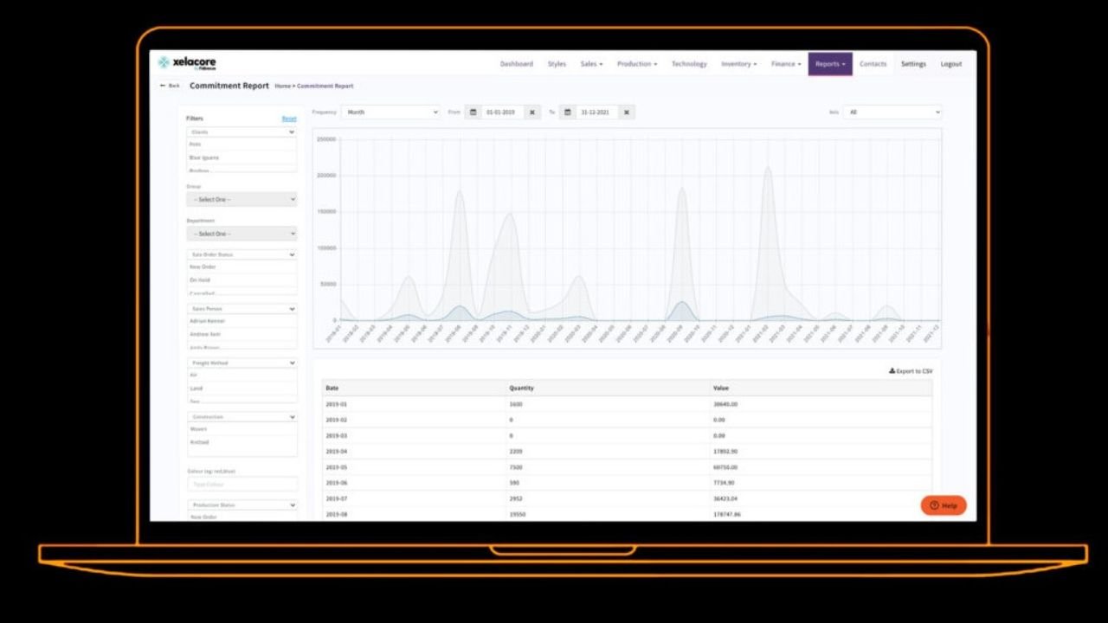Screen dimensions: 1108x623
Task: Open the calendar picker for the To date
Action: pos(567,112)
